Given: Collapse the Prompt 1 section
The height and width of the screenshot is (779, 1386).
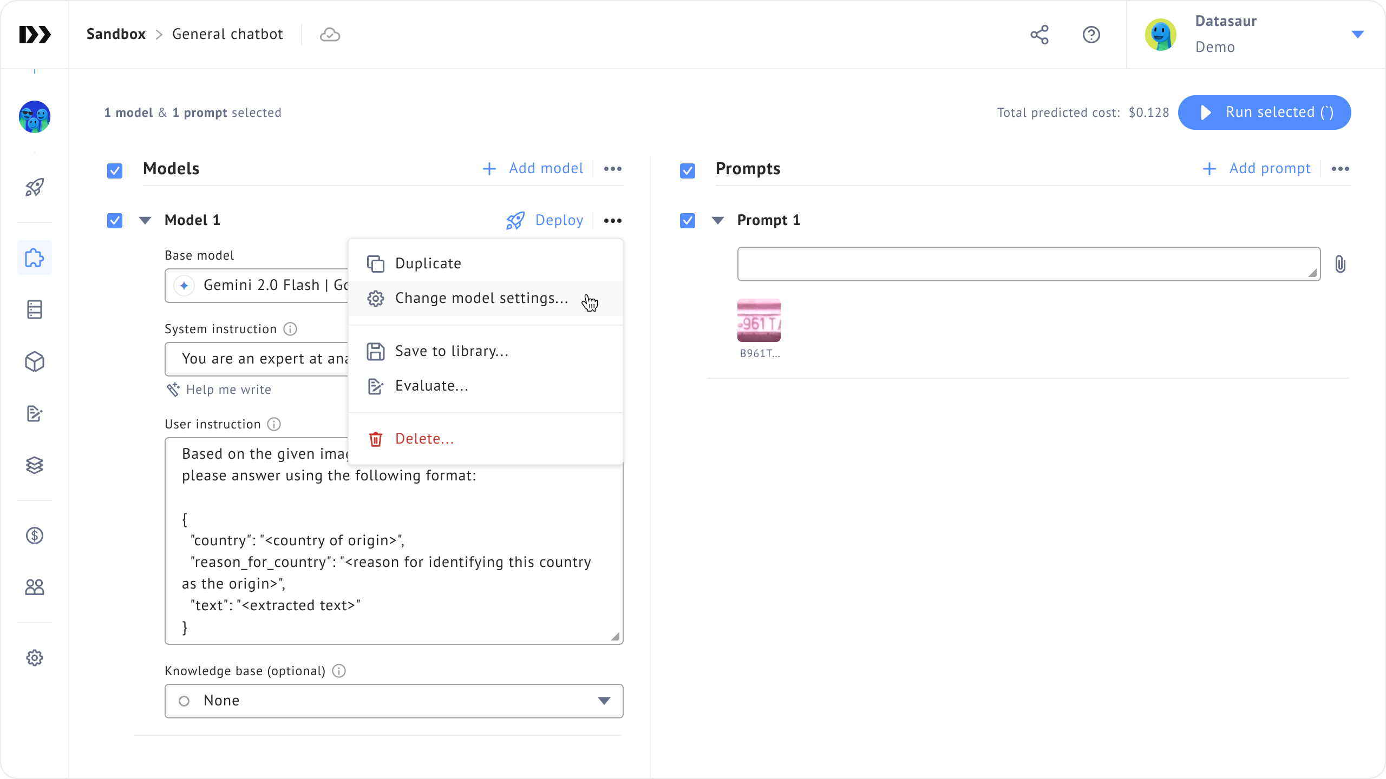Looking at the screenshot, I should 718,220.
